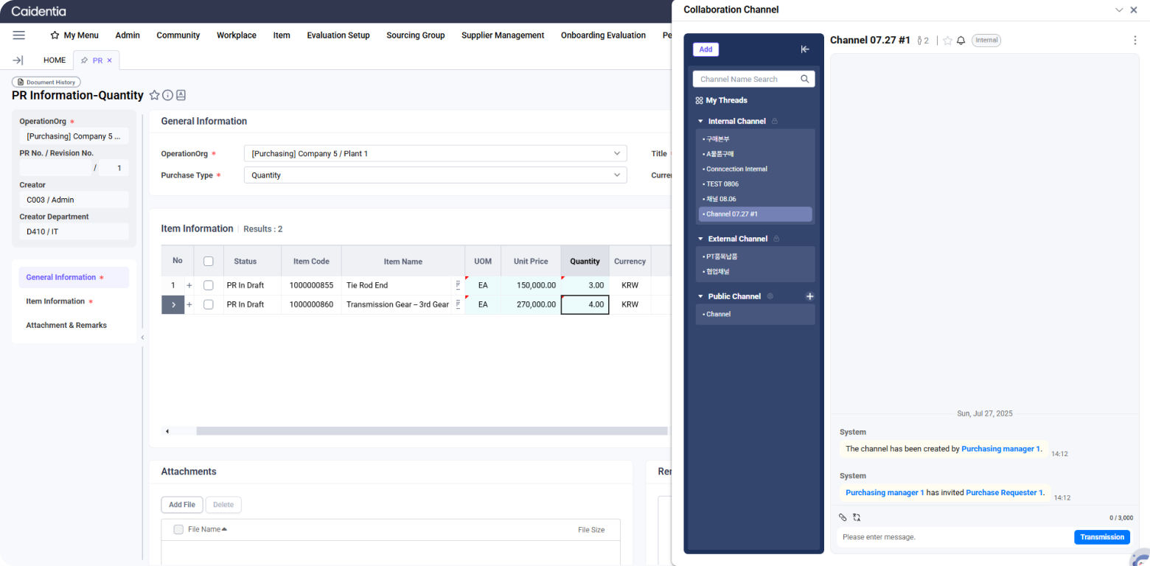The image size is (1150, 566).
Task: Add a new Public Channel with plus
Action: [809, 296]
